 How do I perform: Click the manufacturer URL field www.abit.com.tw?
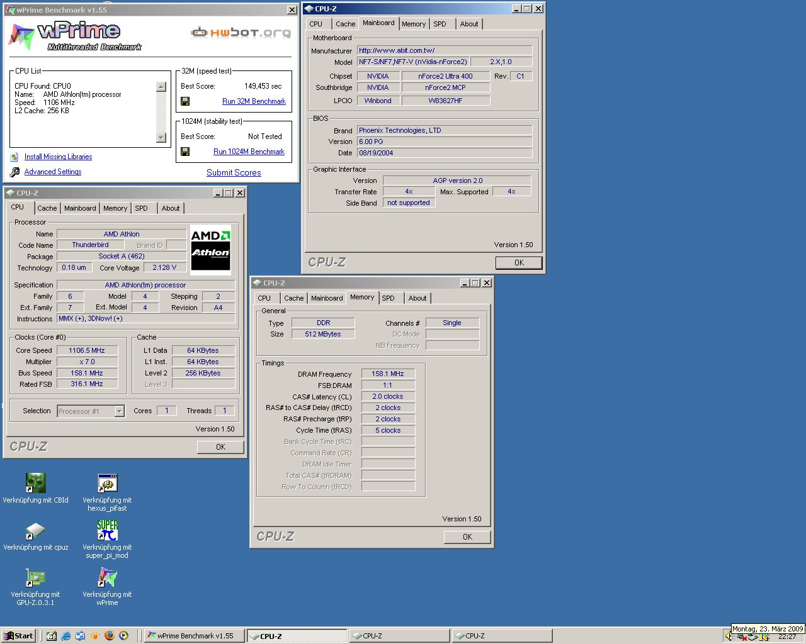pyautogui.click(x=445, y=50)
